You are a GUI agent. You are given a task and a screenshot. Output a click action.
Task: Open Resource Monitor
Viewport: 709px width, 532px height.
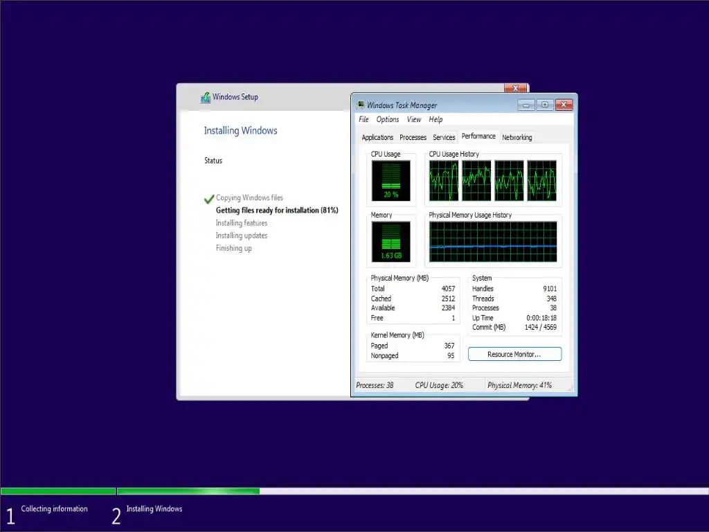point(514,354)
